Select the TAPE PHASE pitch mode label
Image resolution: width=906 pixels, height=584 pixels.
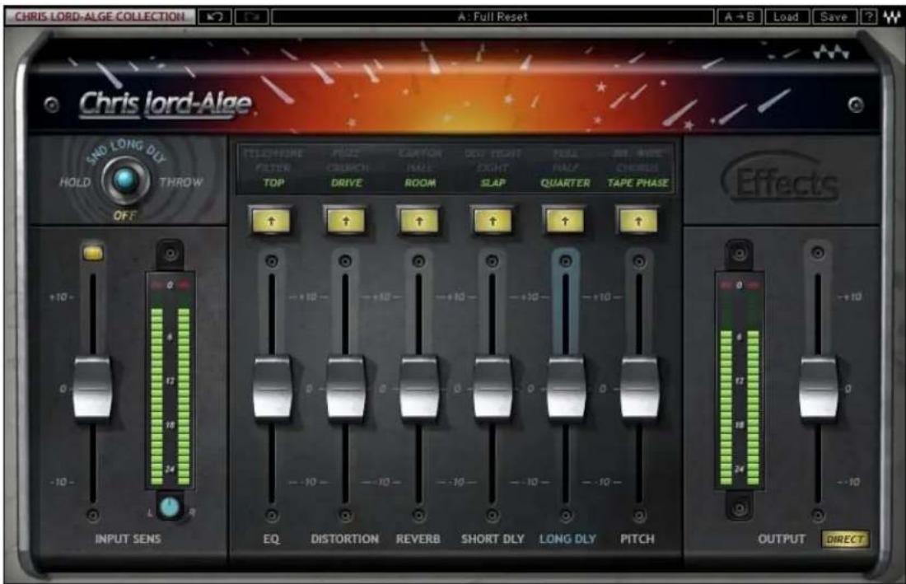coord(637,183)
